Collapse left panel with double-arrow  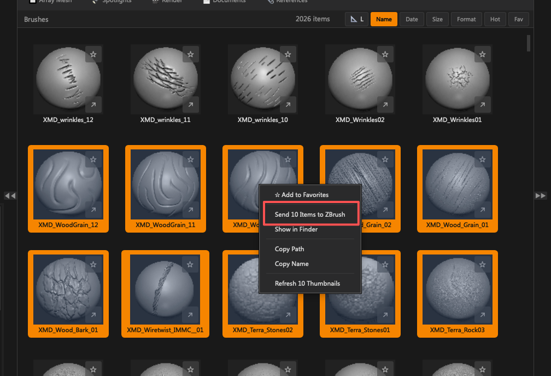[10, 195]
